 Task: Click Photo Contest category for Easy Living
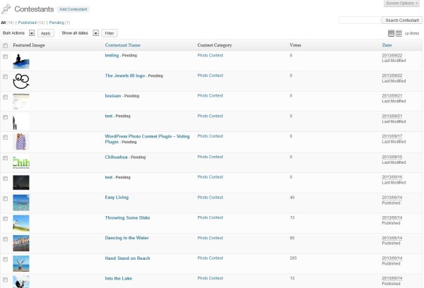pos(210,198)
